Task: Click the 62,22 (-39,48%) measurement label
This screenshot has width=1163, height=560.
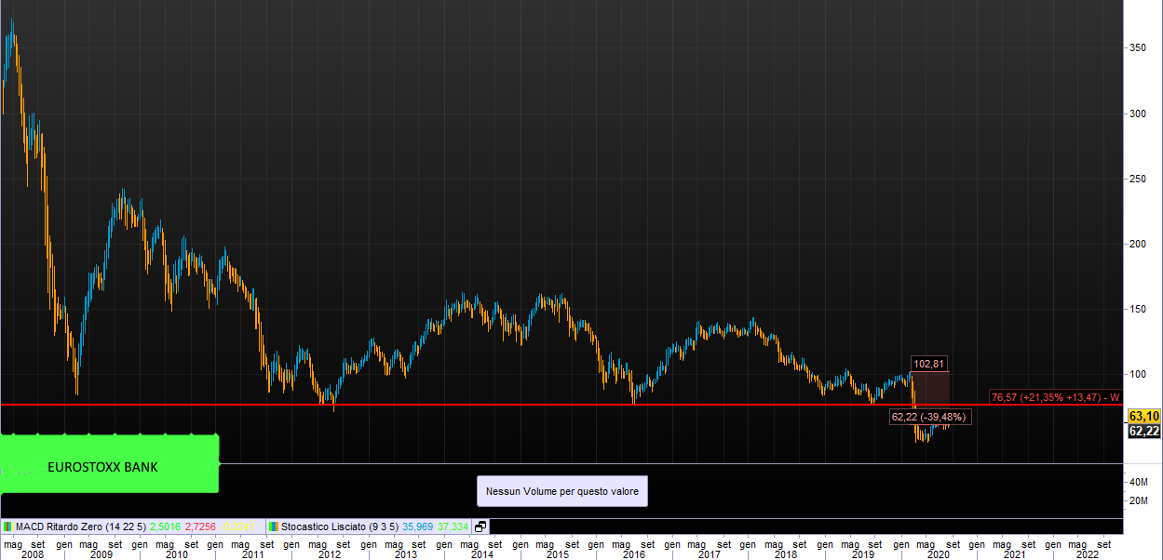Action: (930, 417)
